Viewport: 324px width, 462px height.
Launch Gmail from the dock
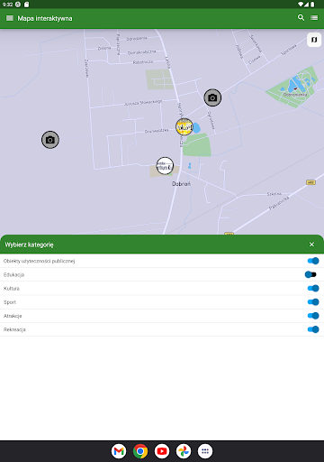[119, 451]
